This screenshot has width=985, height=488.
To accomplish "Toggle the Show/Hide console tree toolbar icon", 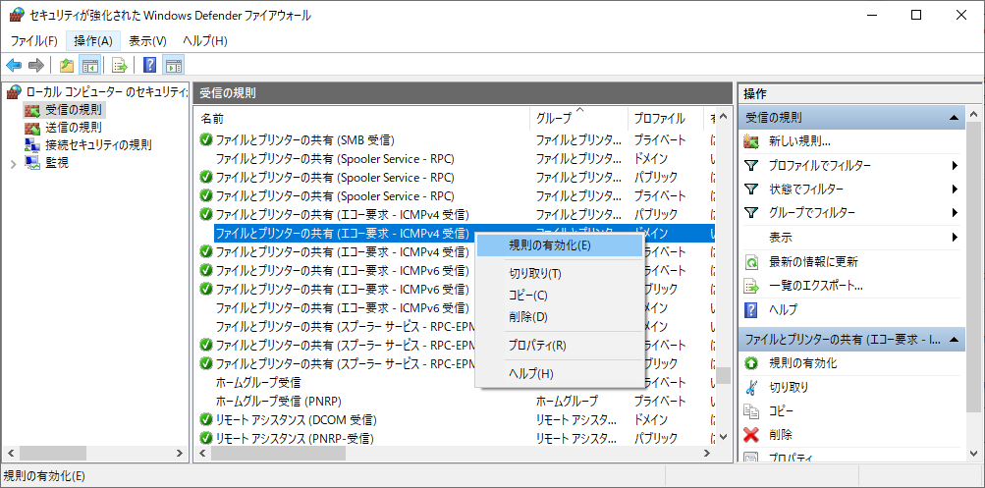I will 89,65.
